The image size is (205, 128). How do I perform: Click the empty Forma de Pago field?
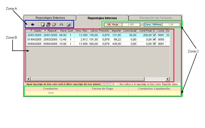[x=103, y=93]
